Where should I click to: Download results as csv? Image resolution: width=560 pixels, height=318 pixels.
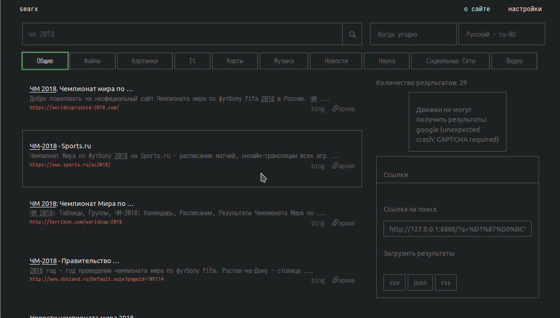394,283
